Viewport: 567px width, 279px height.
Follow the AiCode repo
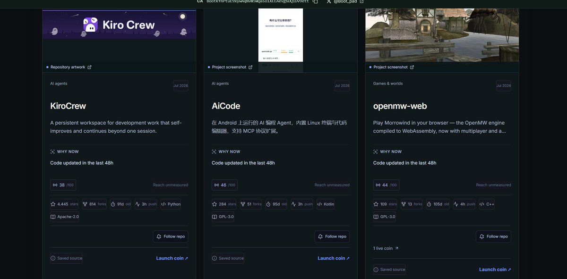(332, 237)
